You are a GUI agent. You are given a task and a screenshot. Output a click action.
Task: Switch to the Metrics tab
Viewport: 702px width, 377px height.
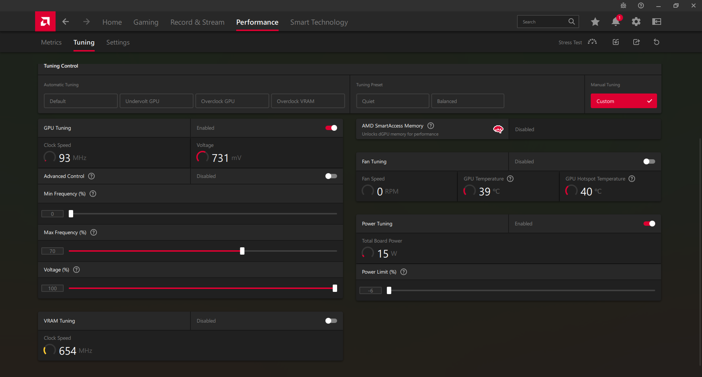click(51, 42)
